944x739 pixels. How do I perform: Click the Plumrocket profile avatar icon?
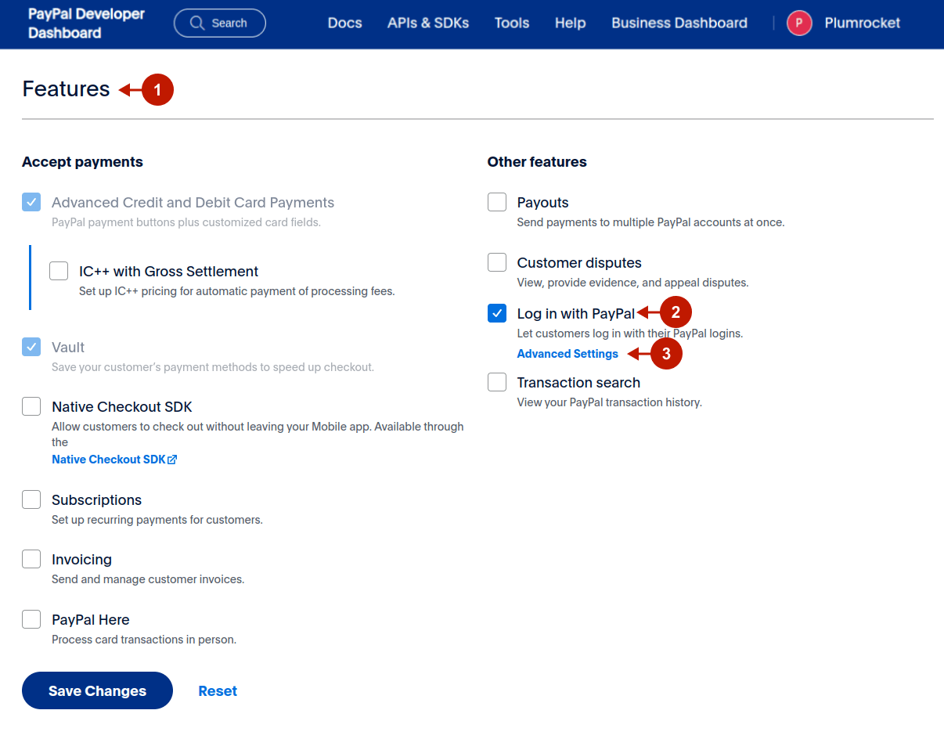coord(799,23)
